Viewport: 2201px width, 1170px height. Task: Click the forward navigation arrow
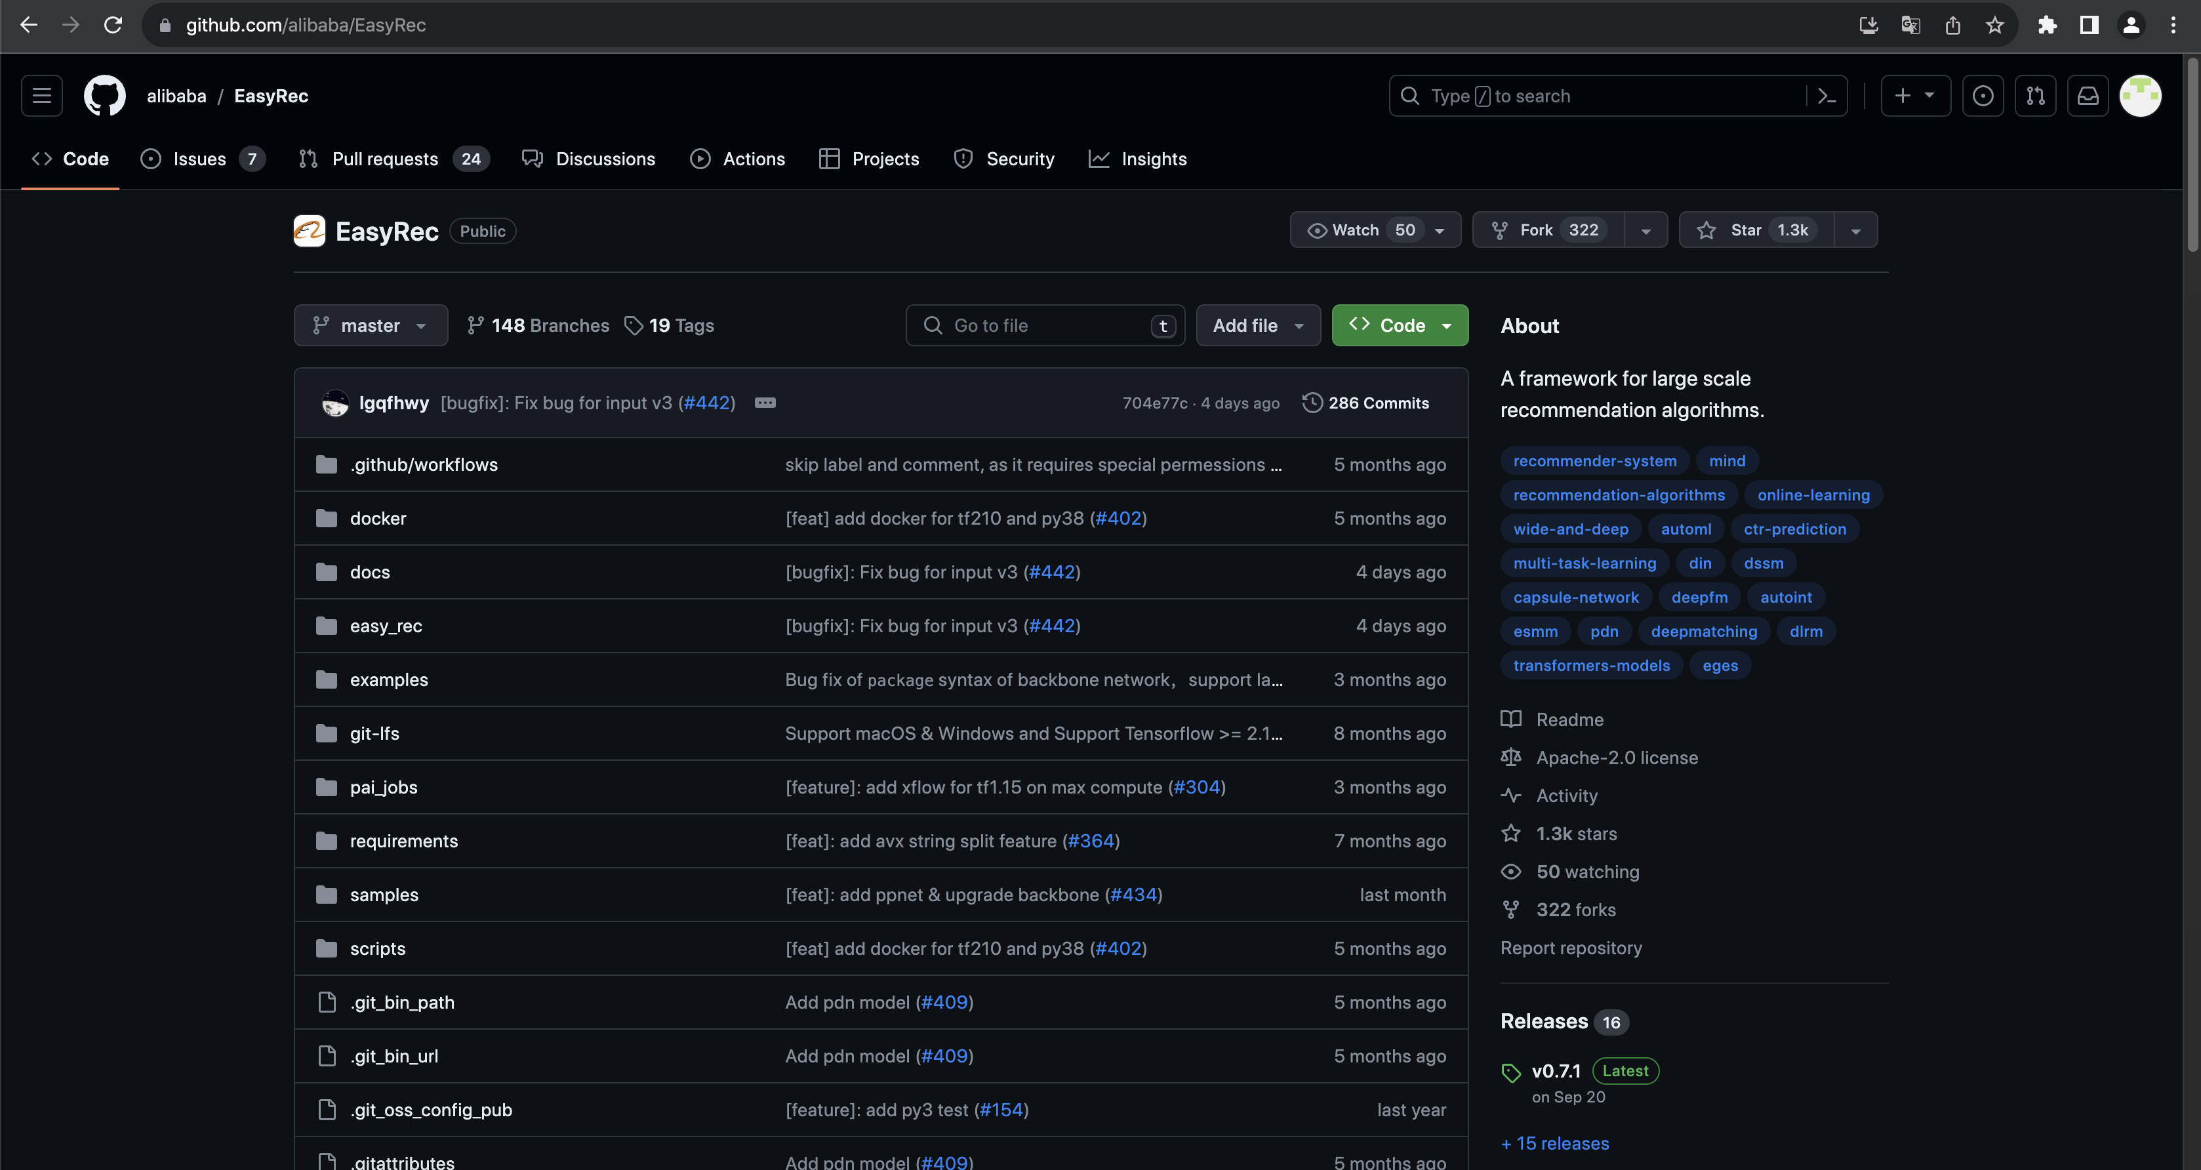pos(71,25)
